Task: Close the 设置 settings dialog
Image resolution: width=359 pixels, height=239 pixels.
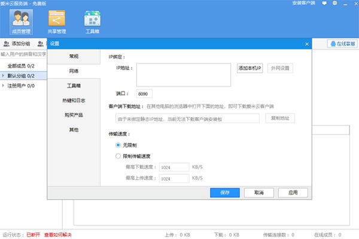Action: point(306,44)
